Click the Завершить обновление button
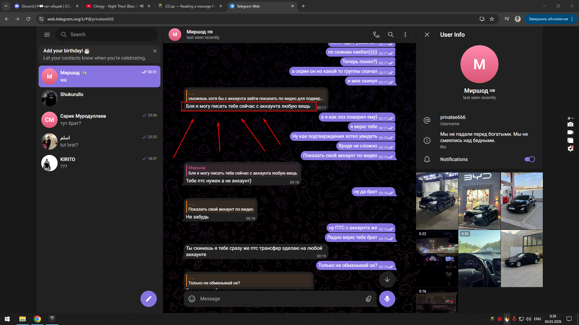 pos(548,19)
